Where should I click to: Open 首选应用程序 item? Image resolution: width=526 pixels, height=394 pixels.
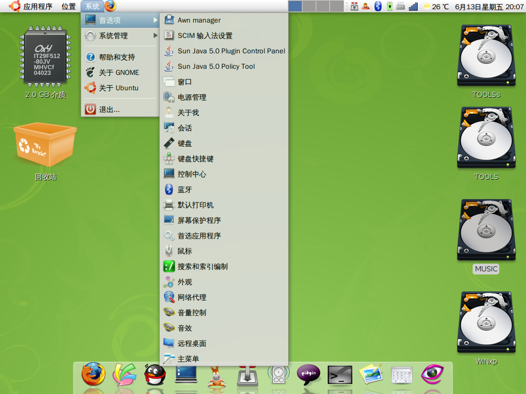[224, 236]
